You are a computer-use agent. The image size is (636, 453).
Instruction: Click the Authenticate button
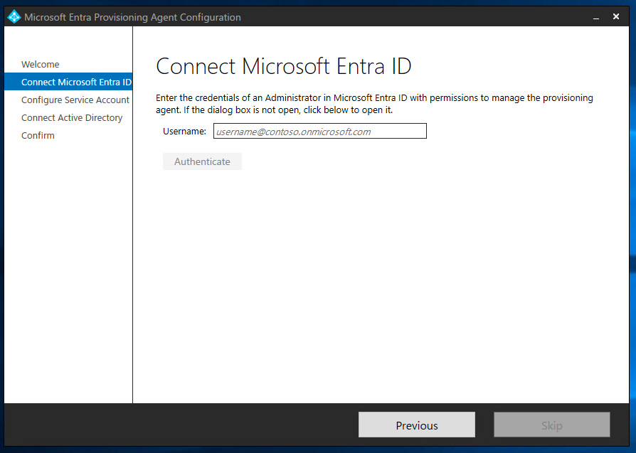202,161
